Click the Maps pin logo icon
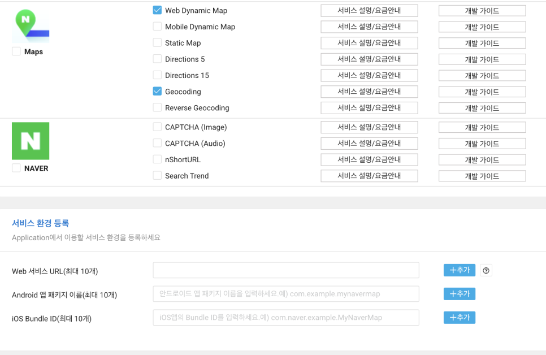The width and height of the screenshot is (546, 355). click(30, 25)
